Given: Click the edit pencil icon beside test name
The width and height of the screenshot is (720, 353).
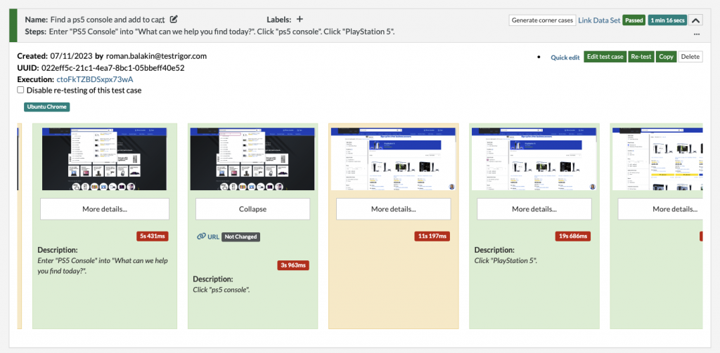Looking at the screenshot, I should pyautogui.click(x=174, y=20).
